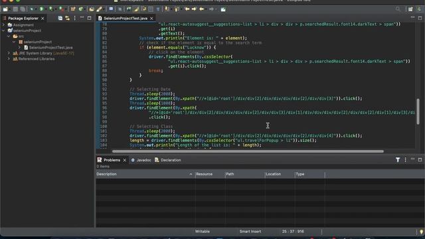The height and width of the screenshot is (239, 425).
Task: Click the Coverage run icon
Action: pos(51,9)
